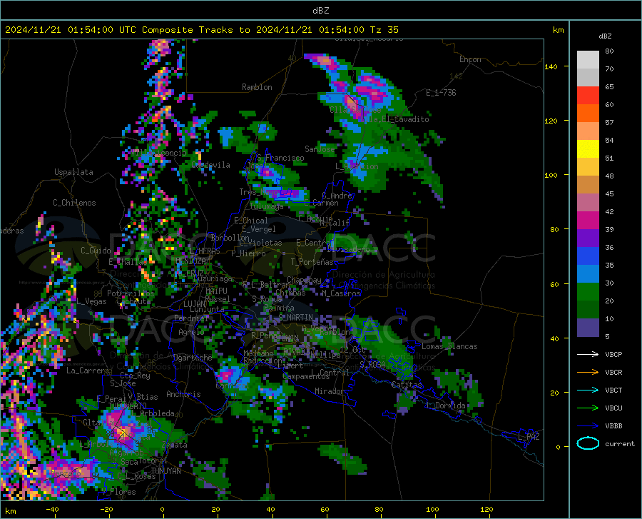Click the dBZ title at top center
The height and width of the screenshot is (519, 642).
[x=320, y=11]
